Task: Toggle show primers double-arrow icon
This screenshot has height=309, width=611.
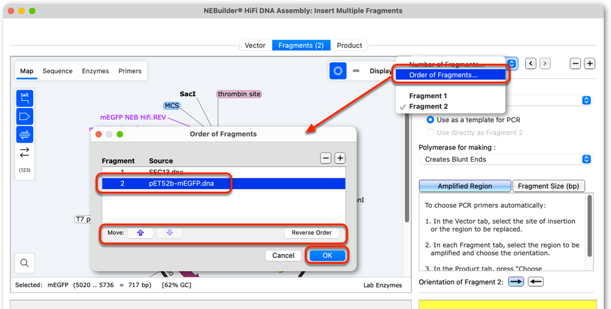Action: click(x=25, y=135)
